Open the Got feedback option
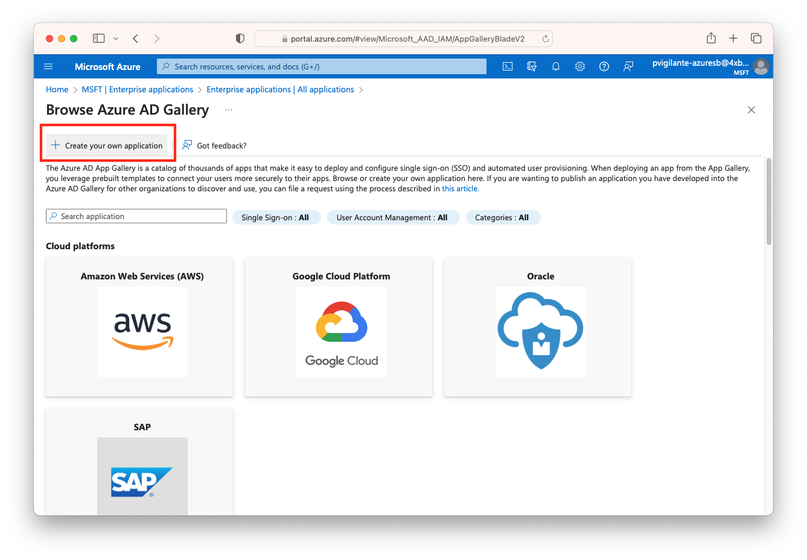 tap(214, 145)
